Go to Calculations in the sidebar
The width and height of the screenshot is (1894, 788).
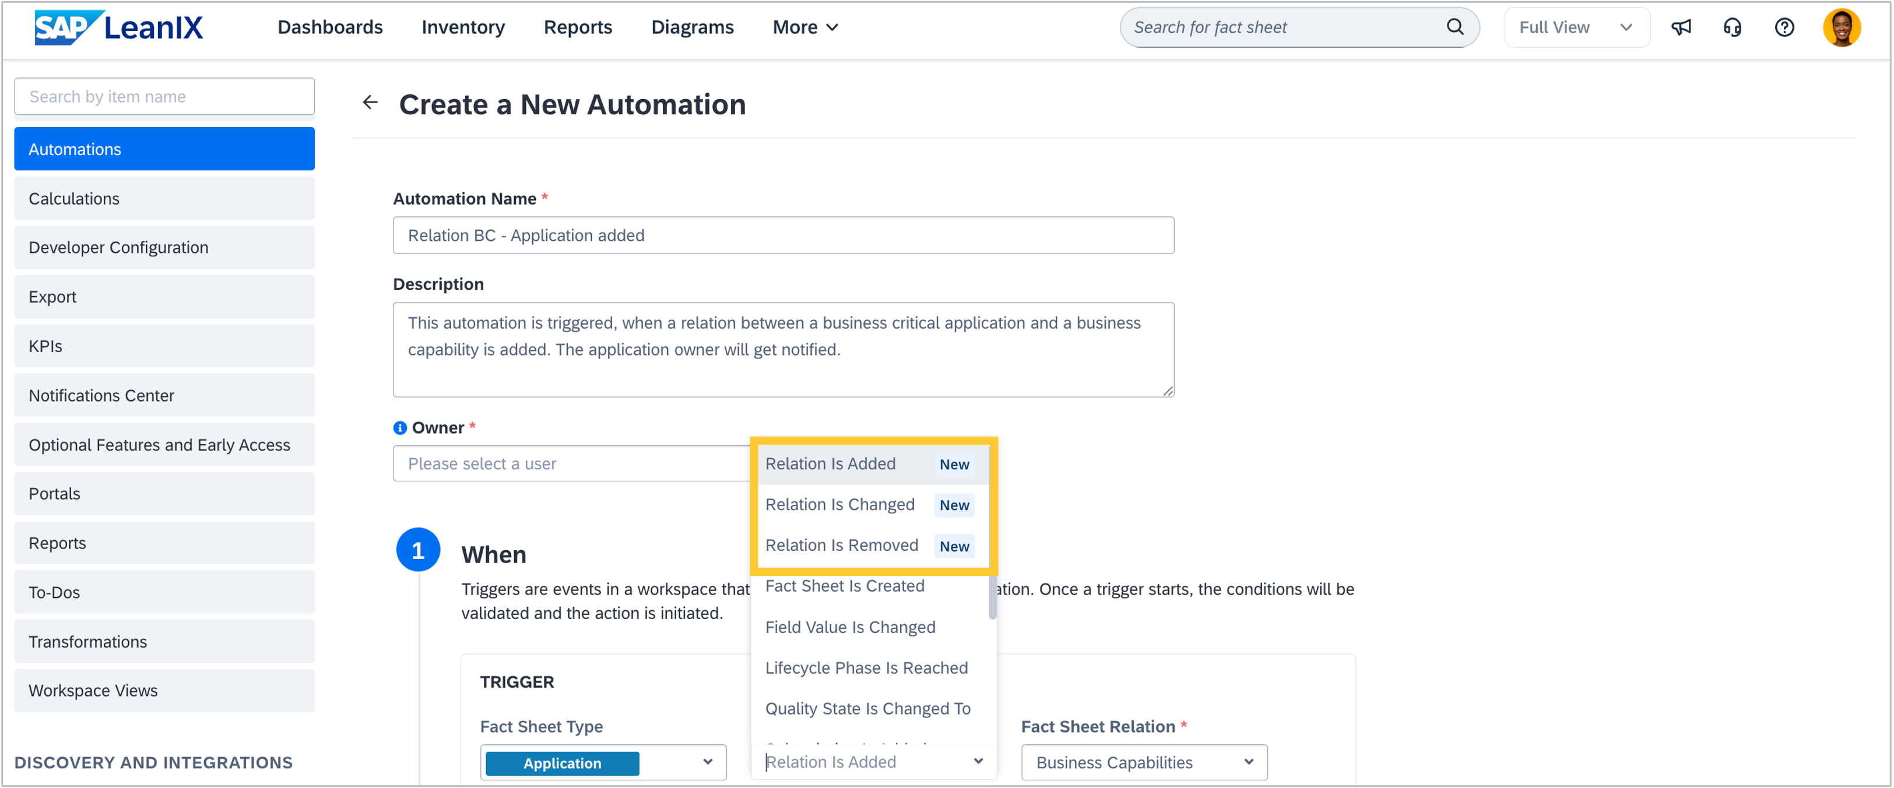pyautogui.click(x=164, y=199)
